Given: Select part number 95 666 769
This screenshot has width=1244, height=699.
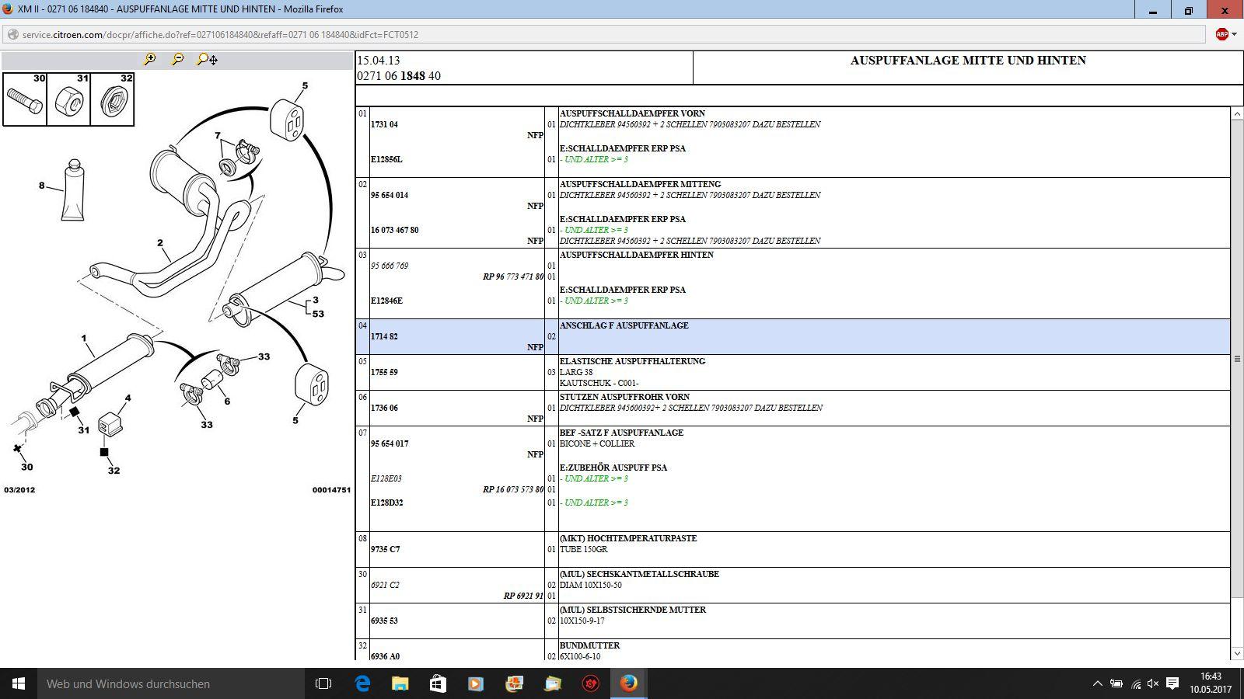Looking at the screenshot, I should [x=390, y=266].
